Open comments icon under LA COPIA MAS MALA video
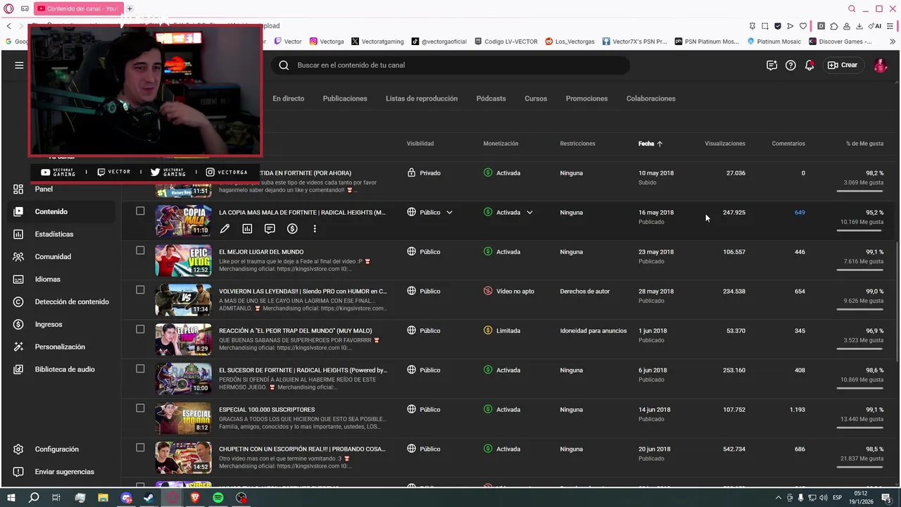The width and height of the screenshot is (901, 507). point(270,229)
